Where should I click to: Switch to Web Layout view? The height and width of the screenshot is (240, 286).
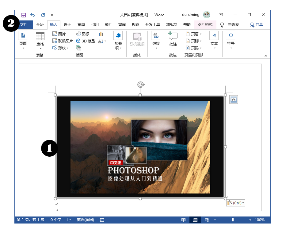click(207, 220)
